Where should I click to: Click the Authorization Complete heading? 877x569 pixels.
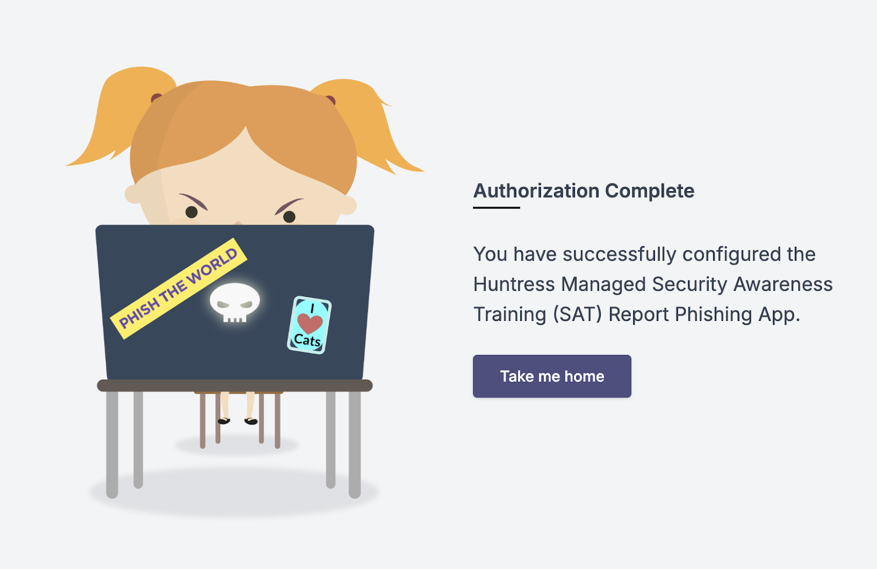pyautogui.click(x=584, y=191)
